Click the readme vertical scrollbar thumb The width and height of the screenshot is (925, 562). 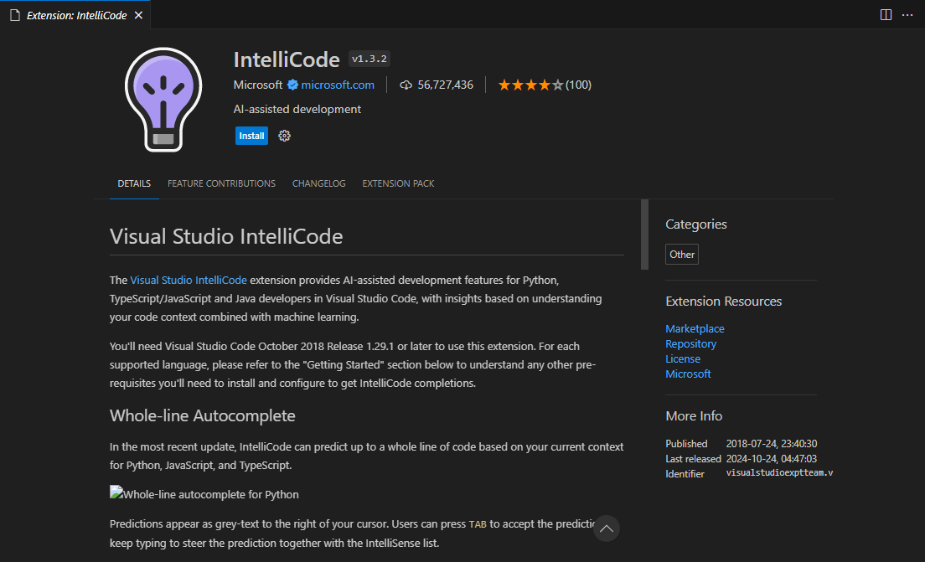[x=644, y=235]
